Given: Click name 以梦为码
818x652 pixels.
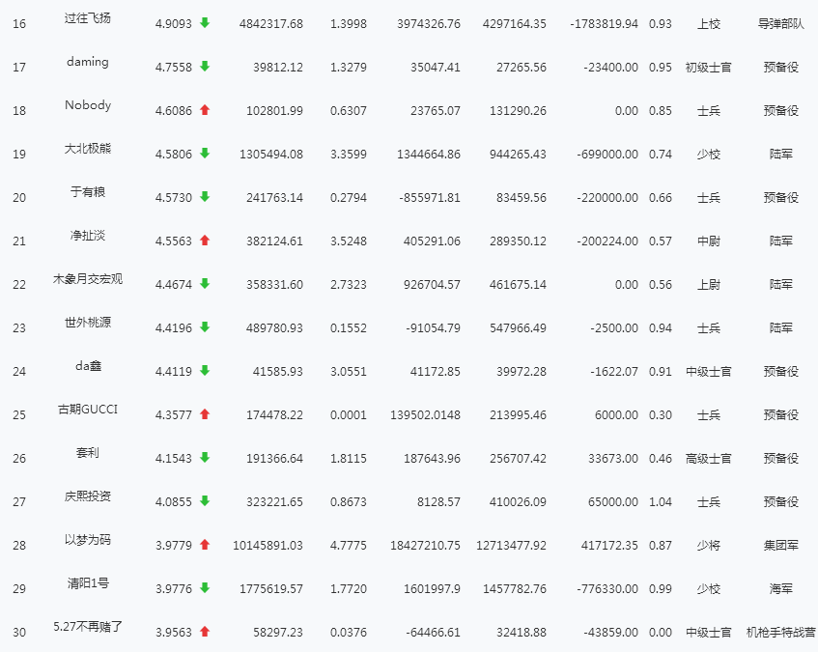Looking at the screenshot, I should click(x=88, y=540).
